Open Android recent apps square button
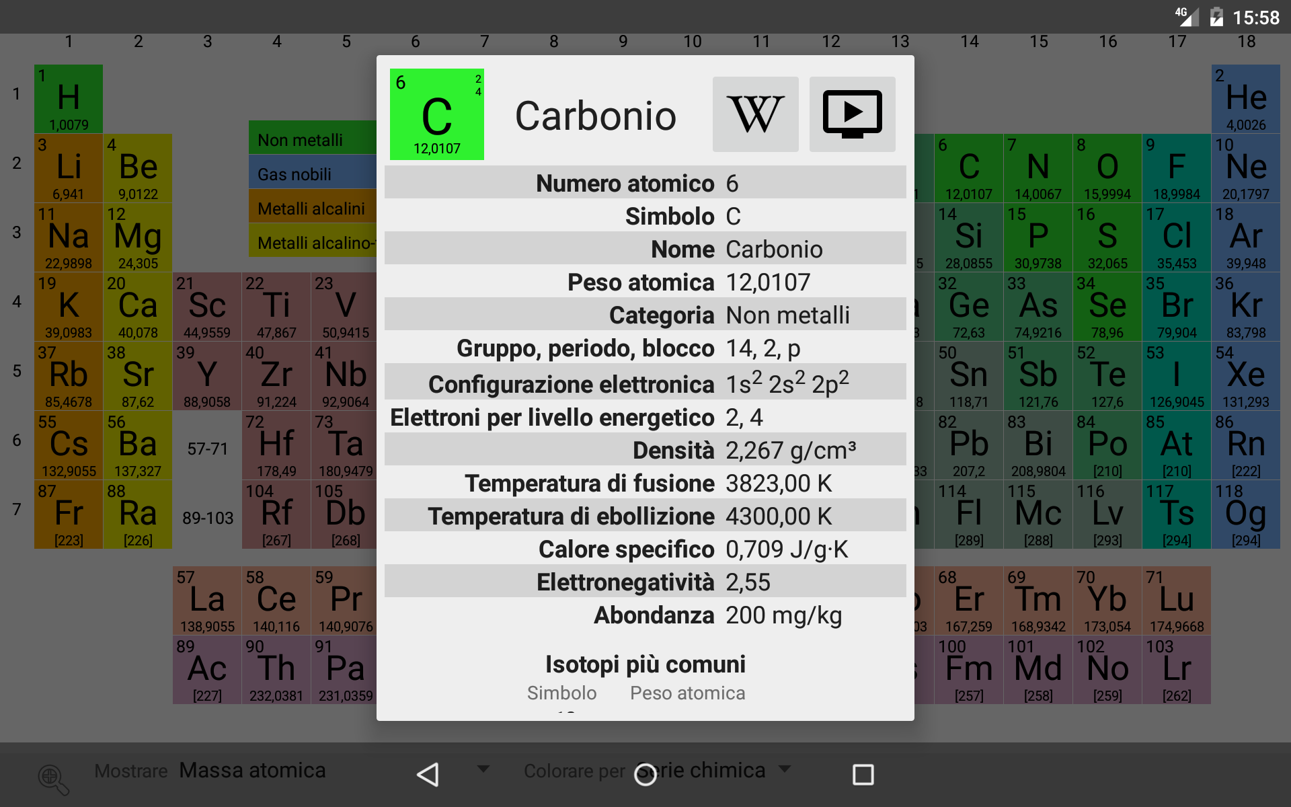This screenshot has height=807, width=1291. click(x=863, y=774)
